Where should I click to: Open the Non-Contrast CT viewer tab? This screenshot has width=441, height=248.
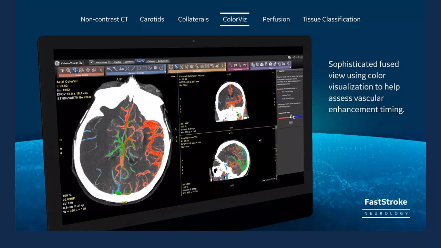pos(103,62)
